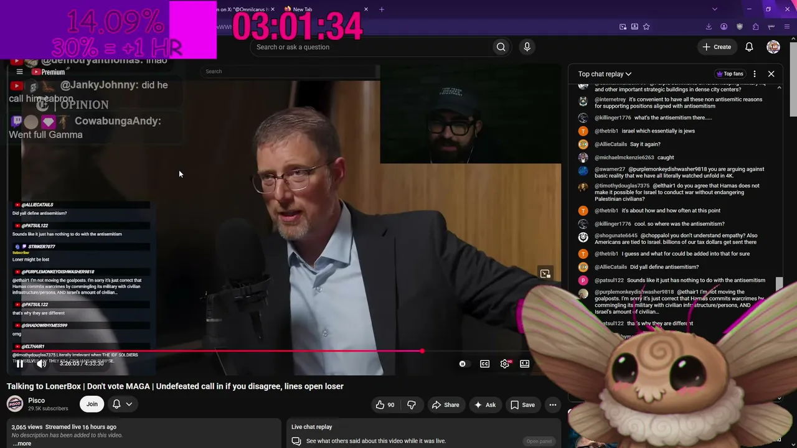Join the Pisco channel membership
This screenshot has height=448, width=797.
[x=92, y=404]
